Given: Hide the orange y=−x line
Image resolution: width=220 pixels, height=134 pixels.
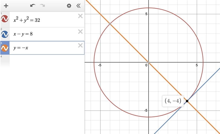Looking at the screenshot, I should click(5, 48).
